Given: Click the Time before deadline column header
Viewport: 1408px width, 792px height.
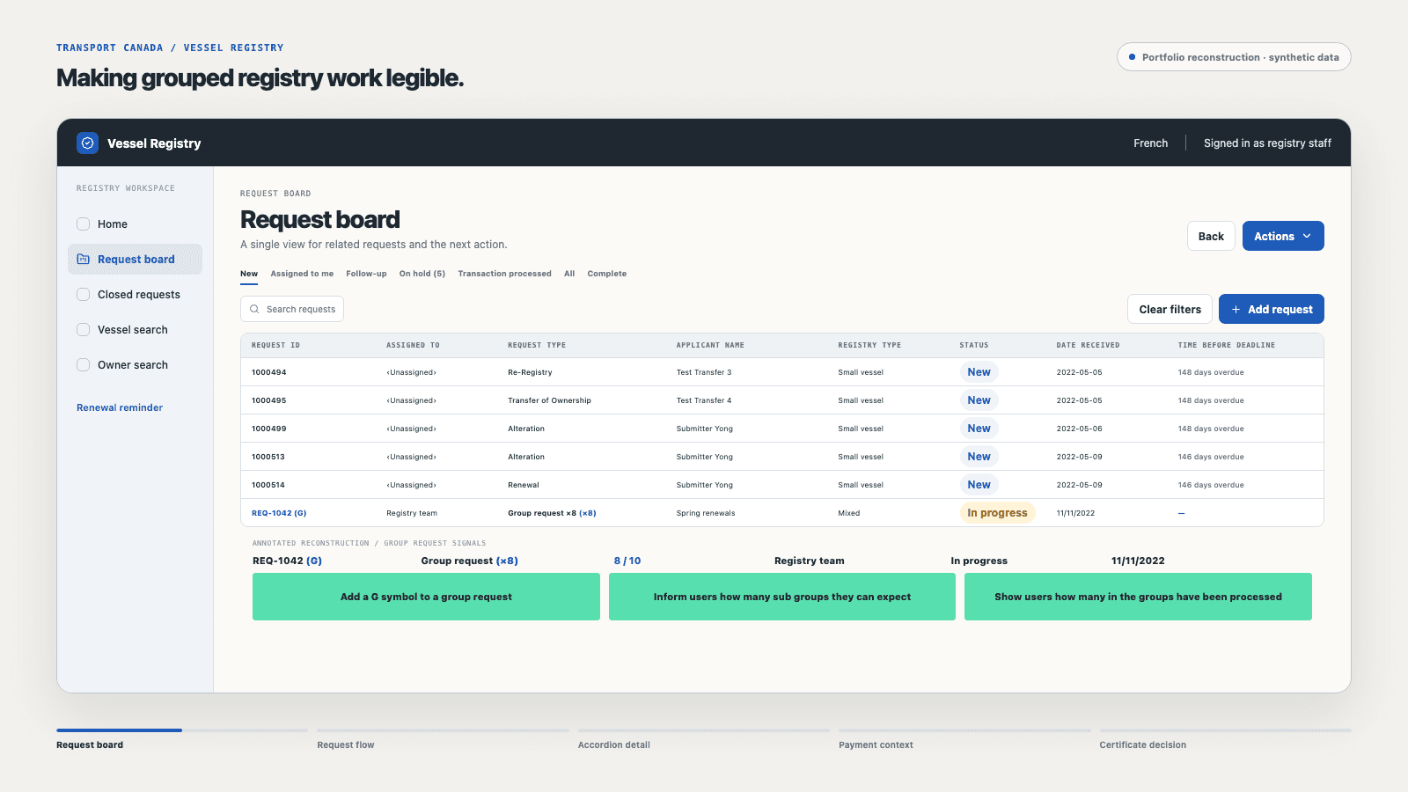Looking at the screenshot, I should pyautogui.click(x=1226, y=345).
